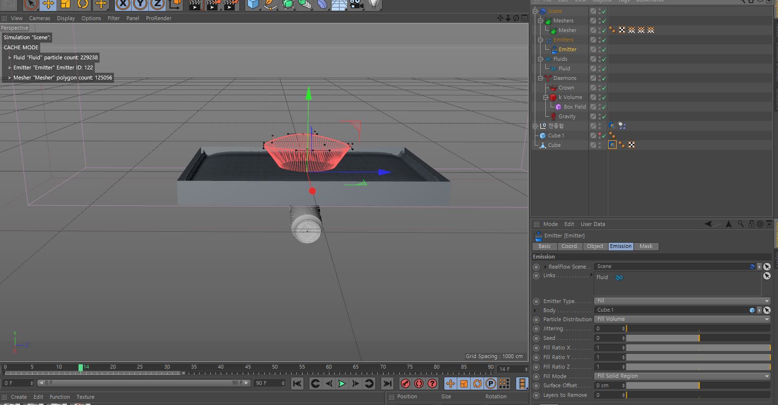This screenshot has height=405, width=778.
Task: Go to previous key button
Action: coord(315,383)
